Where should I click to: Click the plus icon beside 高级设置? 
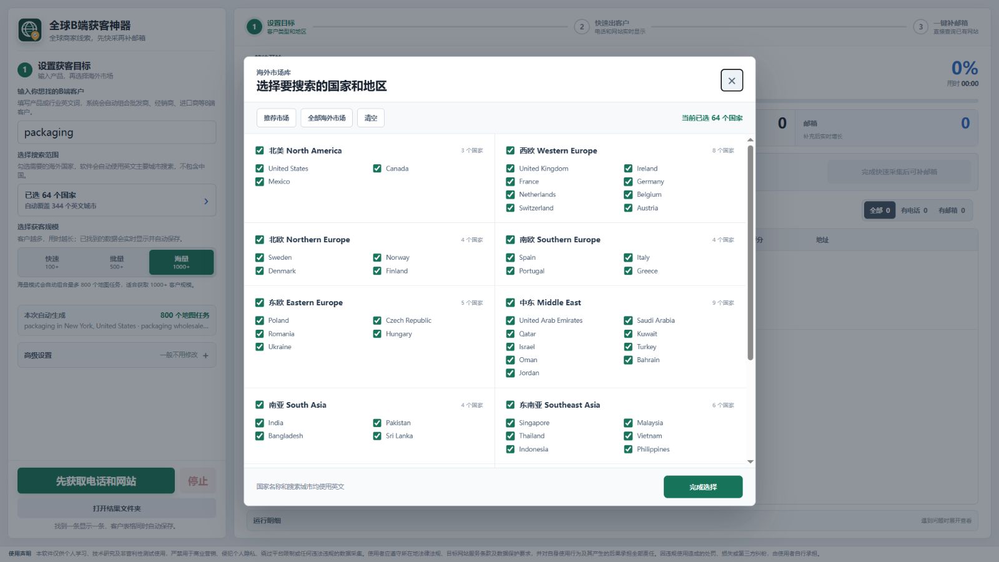tap(205, 355)
